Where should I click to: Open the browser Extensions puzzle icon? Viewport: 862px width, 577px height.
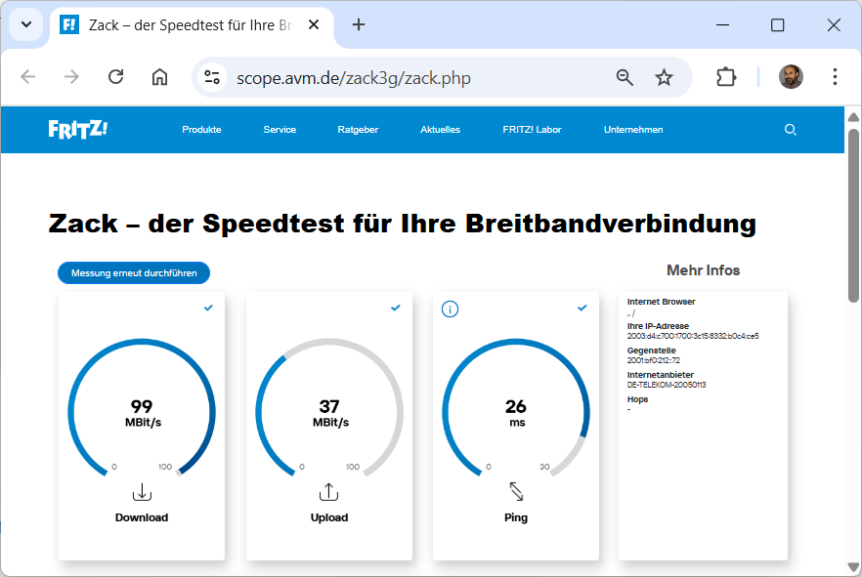click(x=726, y=78)
